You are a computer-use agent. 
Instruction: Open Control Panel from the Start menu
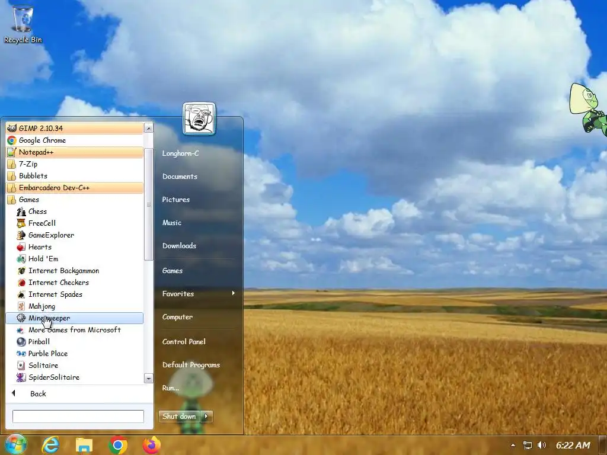(199, 342)
